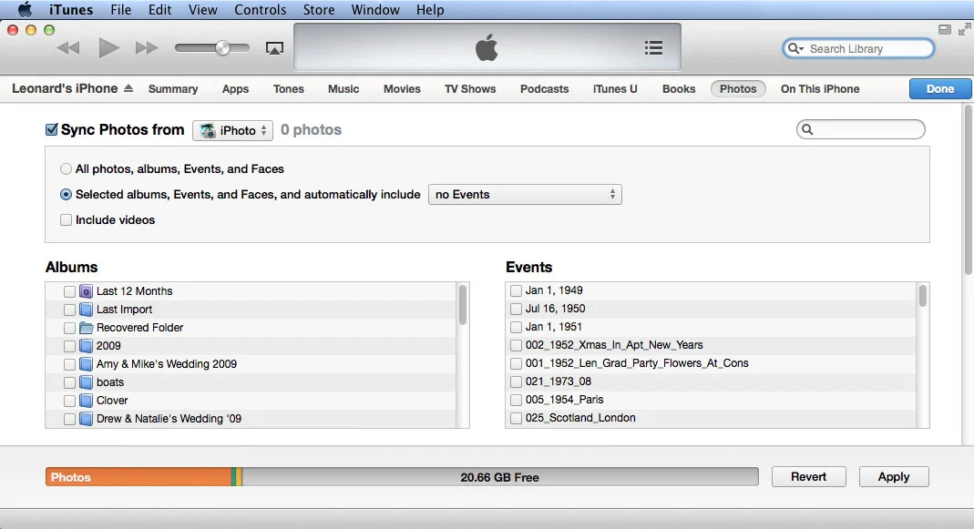Image resolution: width=974 pixels, height=529 pixels.
Task: Enter full screen with the arrows icon
Action: click(x=964, y=28)
